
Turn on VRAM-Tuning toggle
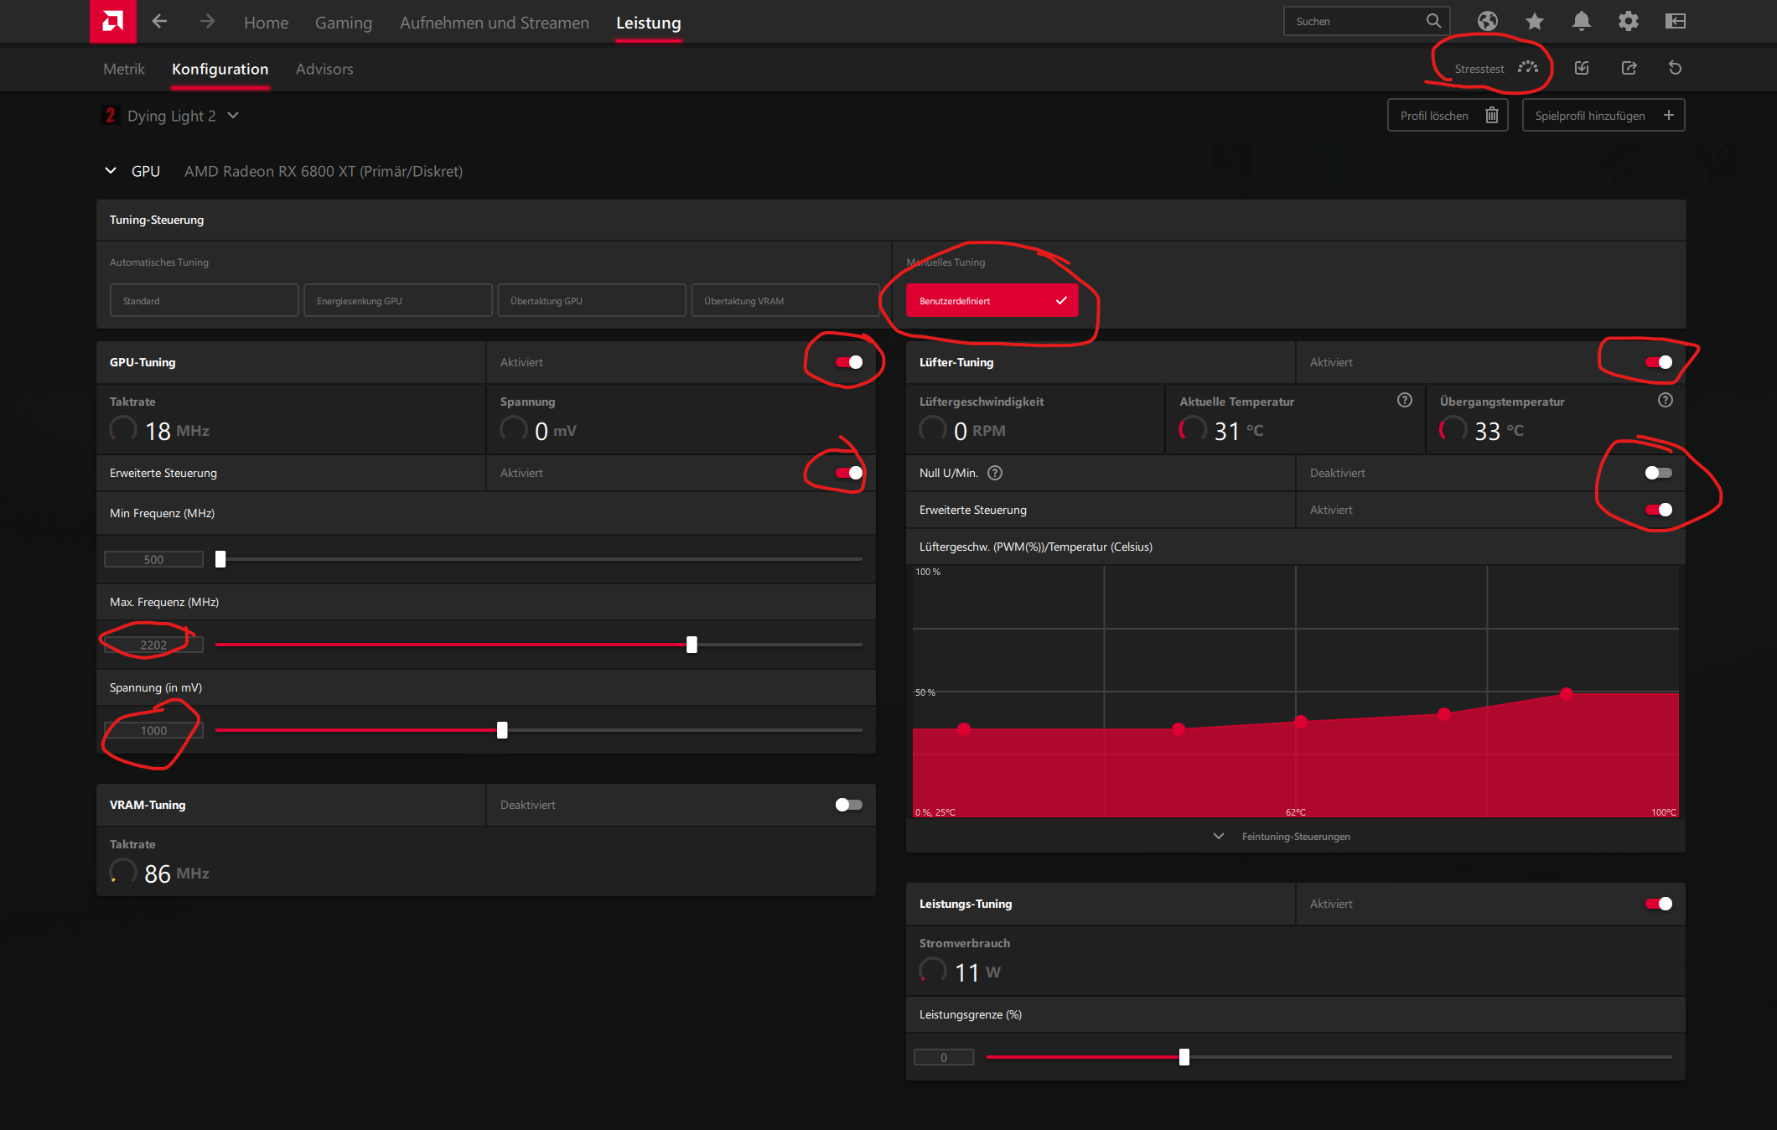848,805
